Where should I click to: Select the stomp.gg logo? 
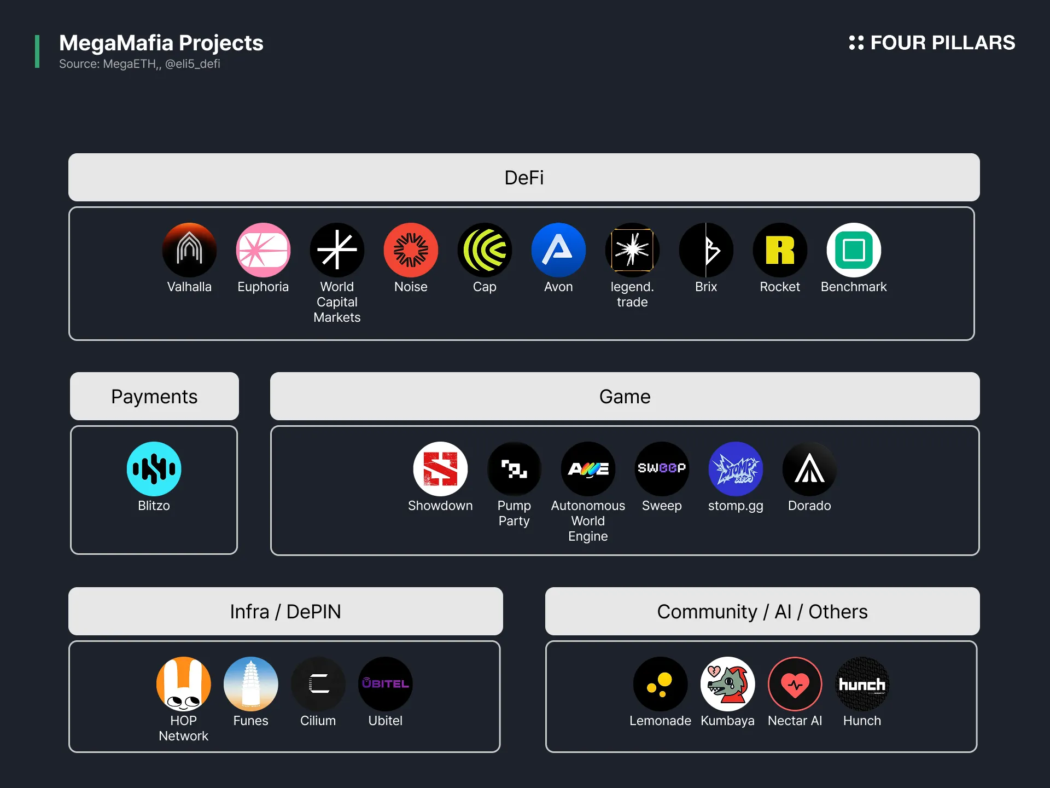tap(736, 469)
